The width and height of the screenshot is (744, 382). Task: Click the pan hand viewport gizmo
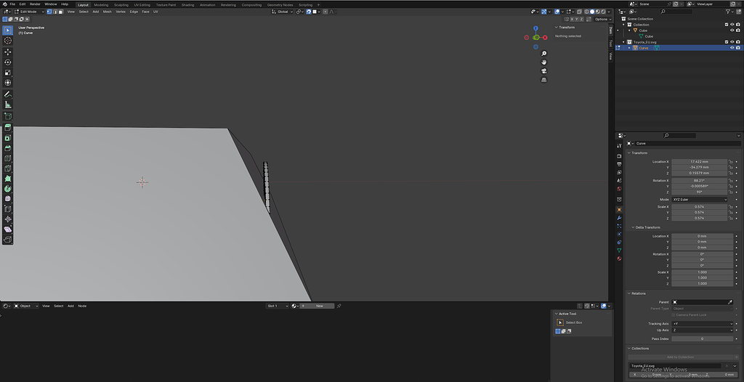pos(543,62)
